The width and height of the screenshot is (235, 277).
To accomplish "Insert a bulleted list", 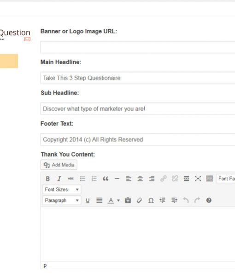I will [82, 179].
